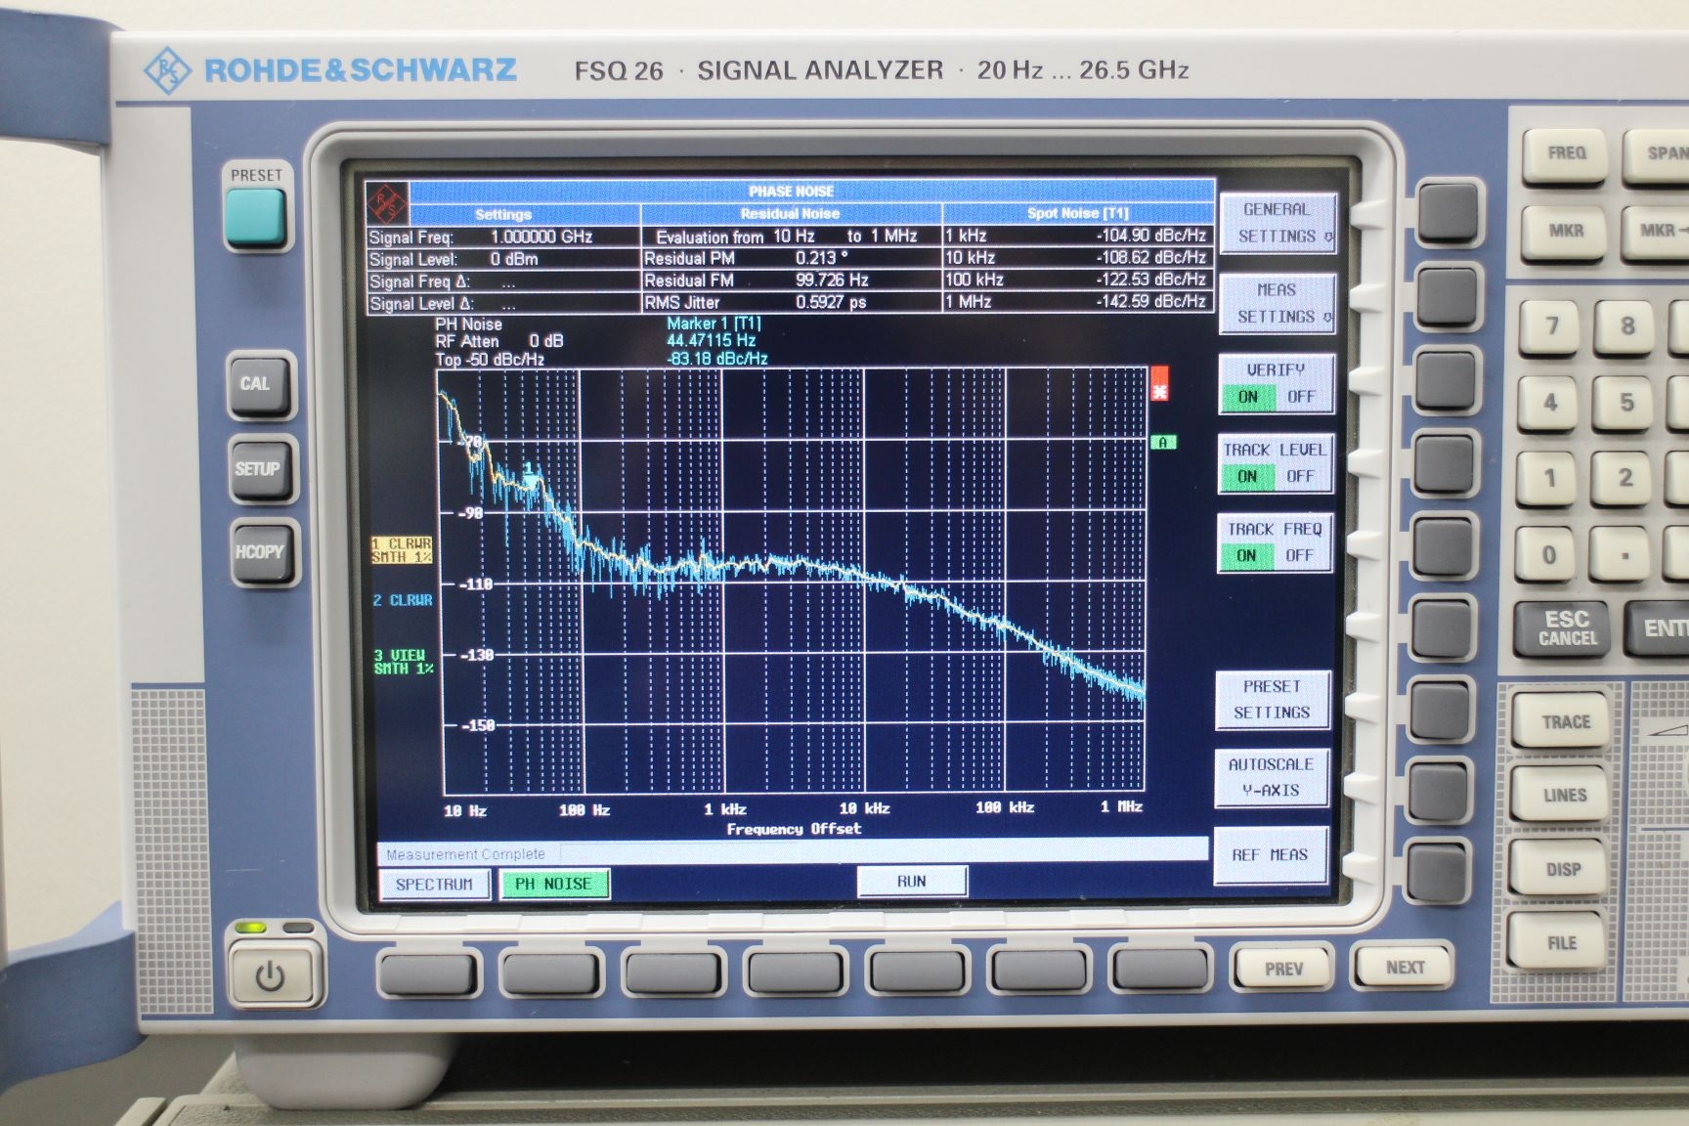Switch to SPECTRUM mode tab
Screen dimensions: 1689x1126
tap(434, 885)
